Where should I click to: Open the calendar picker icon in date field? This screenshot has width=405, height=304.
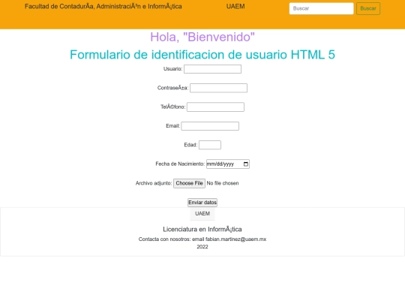click(x=246, y=164)
